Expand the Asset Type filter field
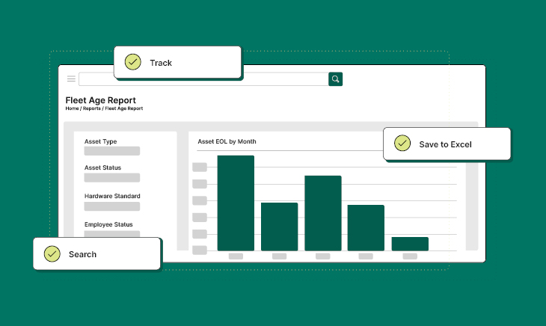This screenshot has width=546, height=326. [111, 151]
